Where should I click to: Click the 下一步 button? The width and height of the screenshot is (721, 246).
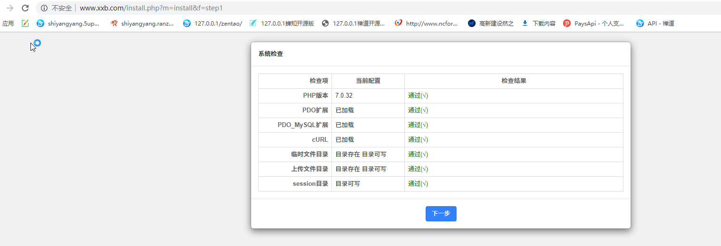coord(441,214)
